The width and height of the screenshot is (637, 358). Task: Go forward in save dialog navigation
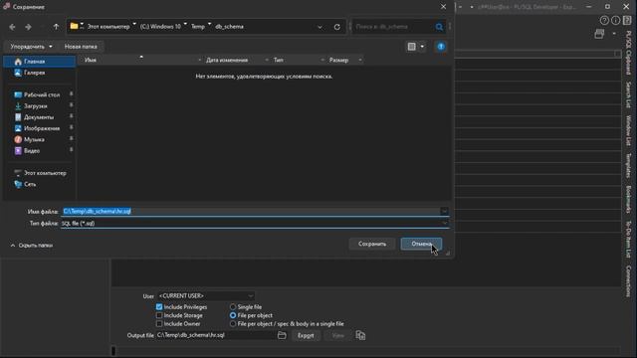click(28, 27)
